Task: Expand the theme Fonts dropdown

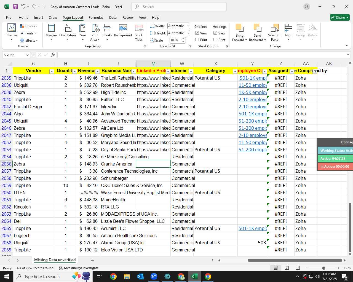Action: (x=28, y=33)
